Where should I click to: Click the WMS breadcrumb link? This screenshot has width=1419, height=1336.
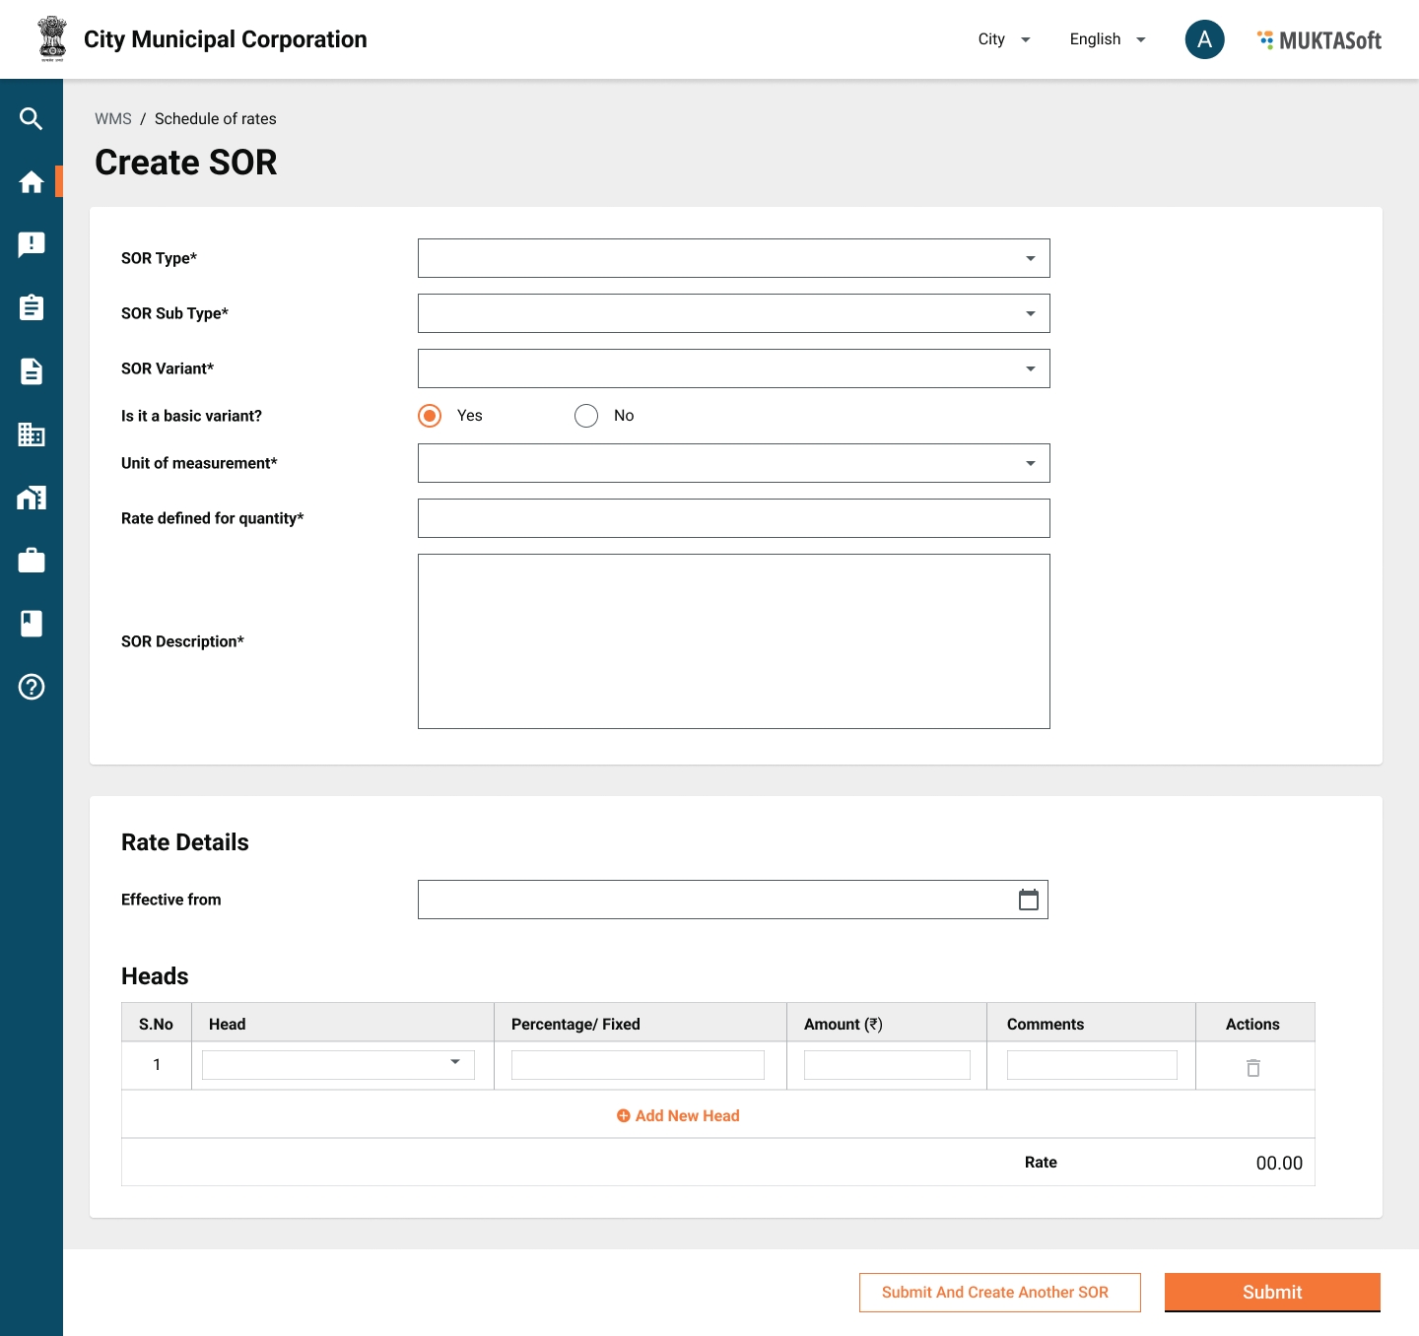tap(112, 119)
